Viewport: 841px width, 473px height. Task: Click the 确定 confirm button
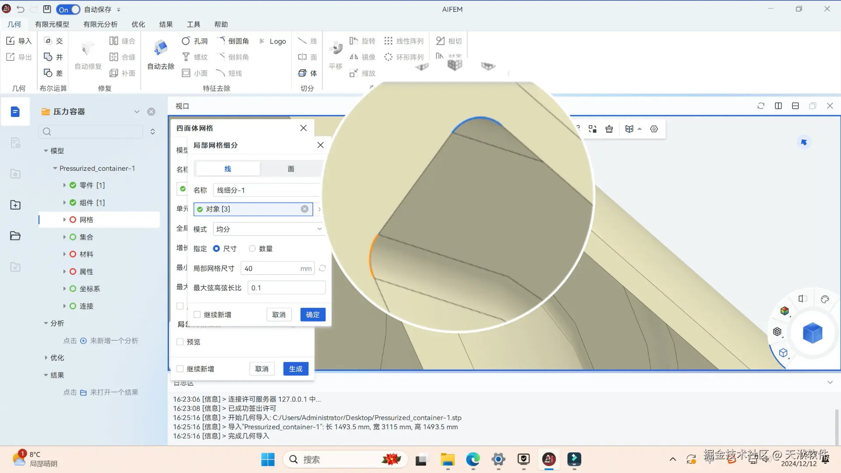coord(313,314)
